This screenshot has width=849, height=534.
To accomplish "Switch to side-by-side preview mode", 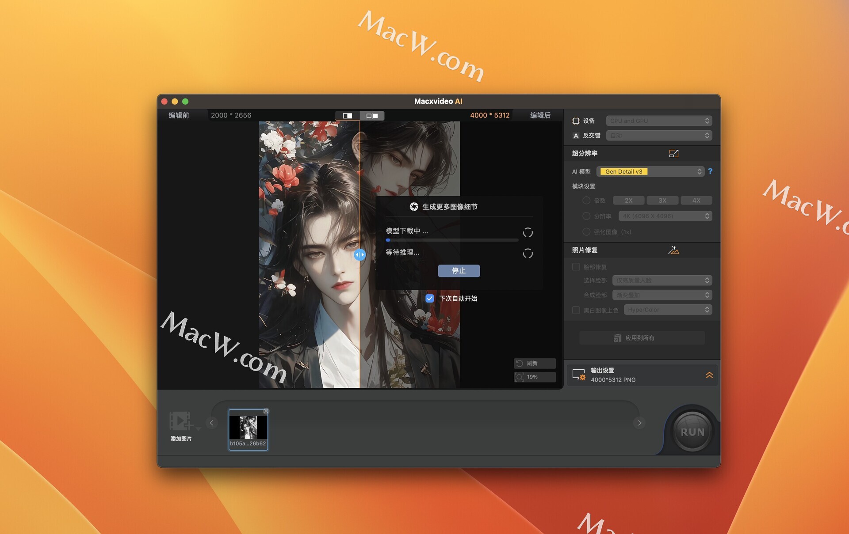I will (372, 116).
